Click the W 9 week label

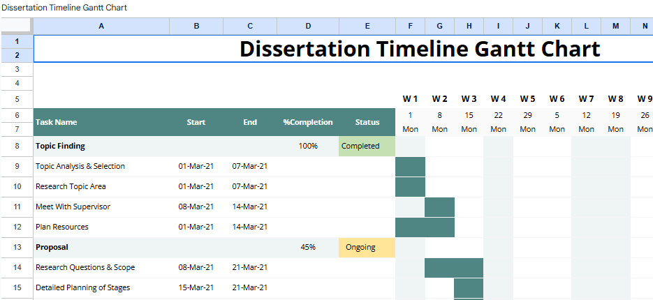click(x=644, y=99)
